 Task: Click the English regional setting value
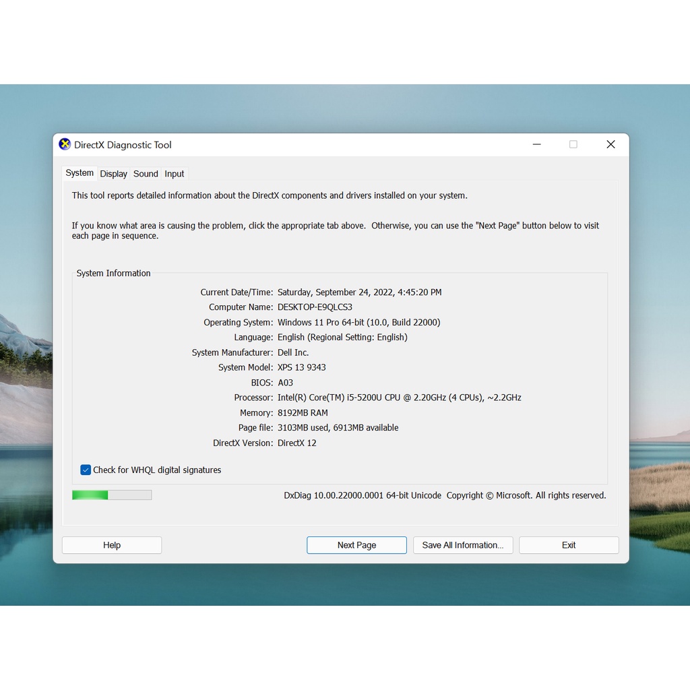click(343, 338)
